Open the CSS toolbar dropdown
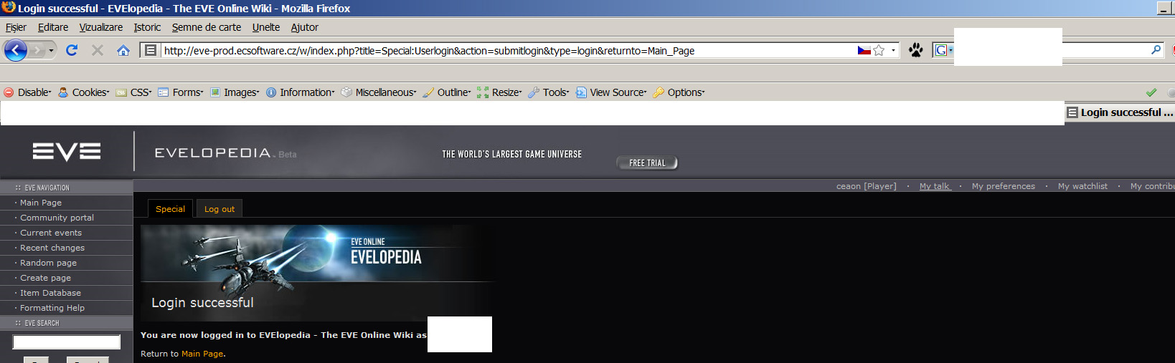Screen dimensions: 1175x363 (134, 92)
